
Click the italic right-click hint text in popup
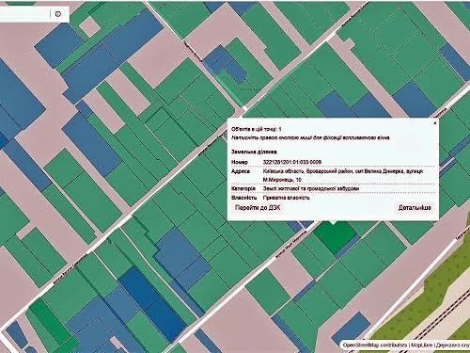pos(310,137)
